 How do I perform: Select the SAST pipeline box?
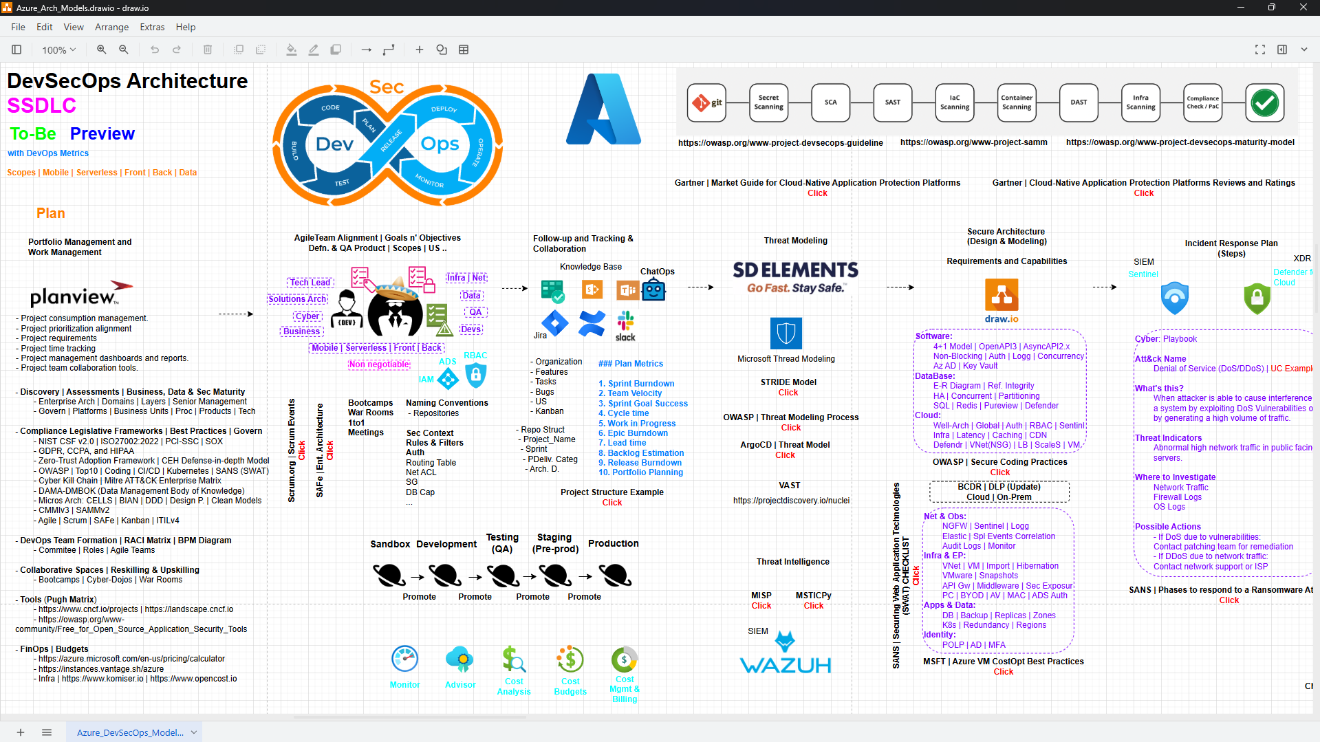(x=893, y=102)
